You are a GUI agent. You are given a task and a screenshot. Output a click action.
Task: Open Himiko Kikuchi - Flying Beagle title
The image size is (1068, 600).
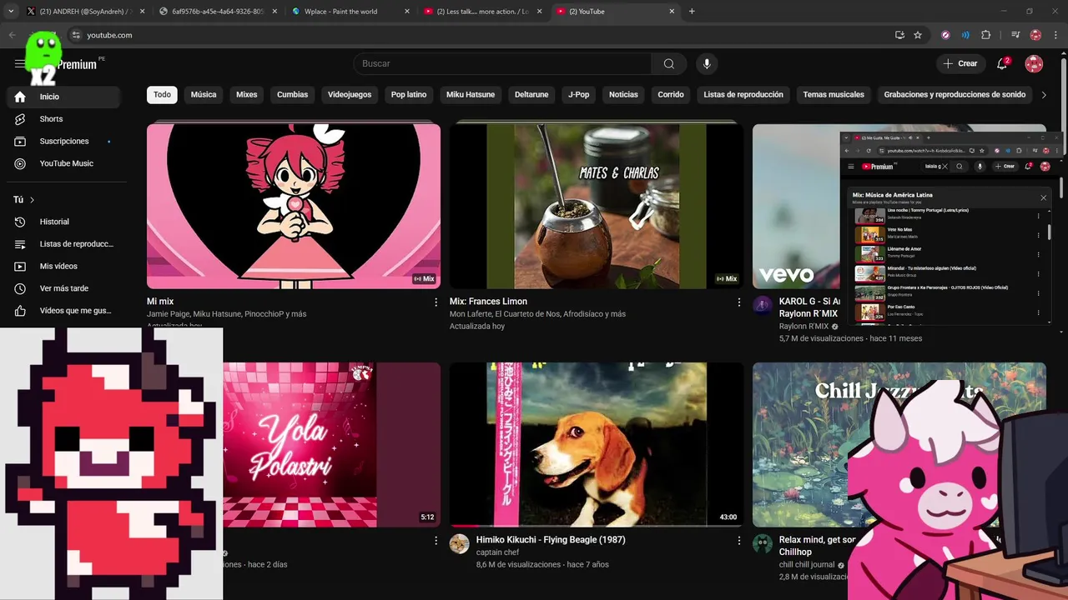(x=551, y=540)
